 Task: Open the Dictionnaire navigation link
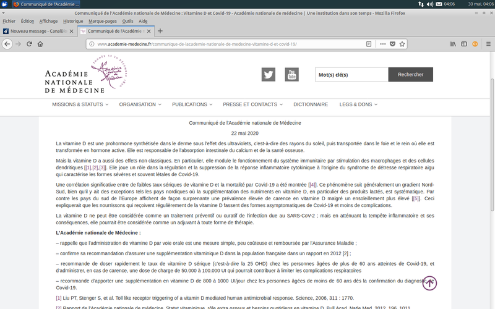311,104
